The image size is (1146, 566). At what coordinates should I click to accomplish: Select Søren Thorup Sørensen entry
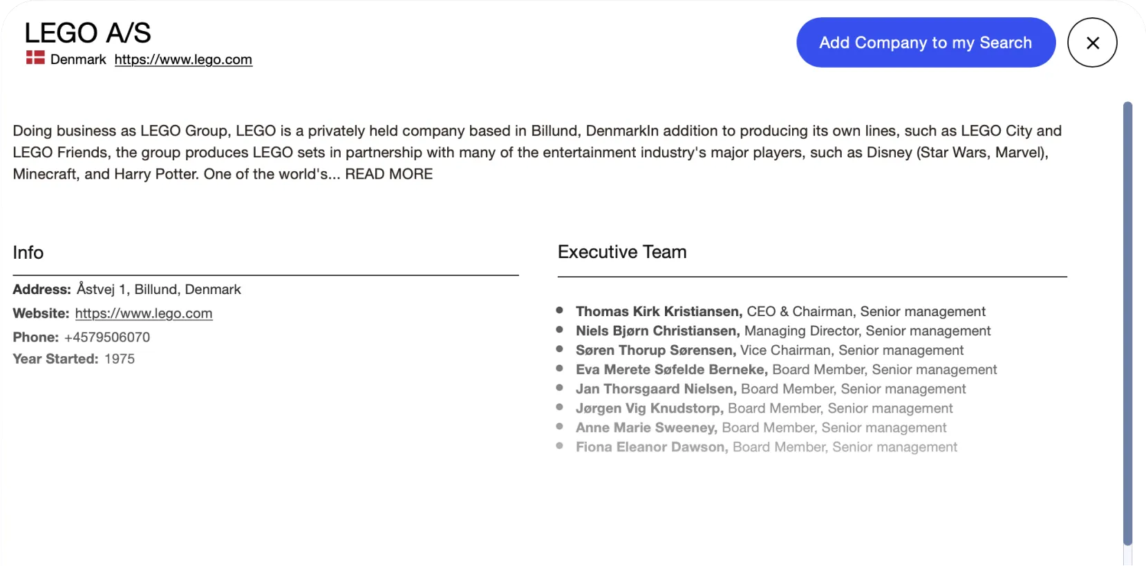tap(769, 350)
